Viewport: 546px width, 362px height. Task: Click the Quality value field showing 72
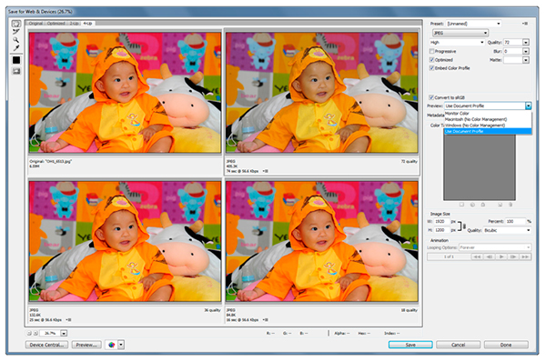pos(512,42)
